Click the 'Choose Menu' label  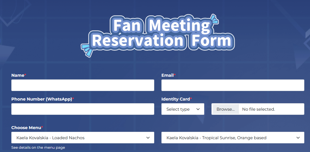(x=26, y=128)
